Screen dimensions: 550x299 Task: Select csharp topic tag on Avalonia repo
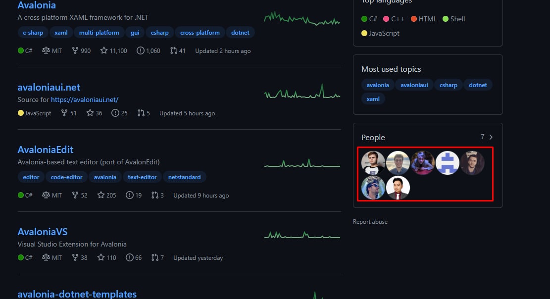(159, 33)
